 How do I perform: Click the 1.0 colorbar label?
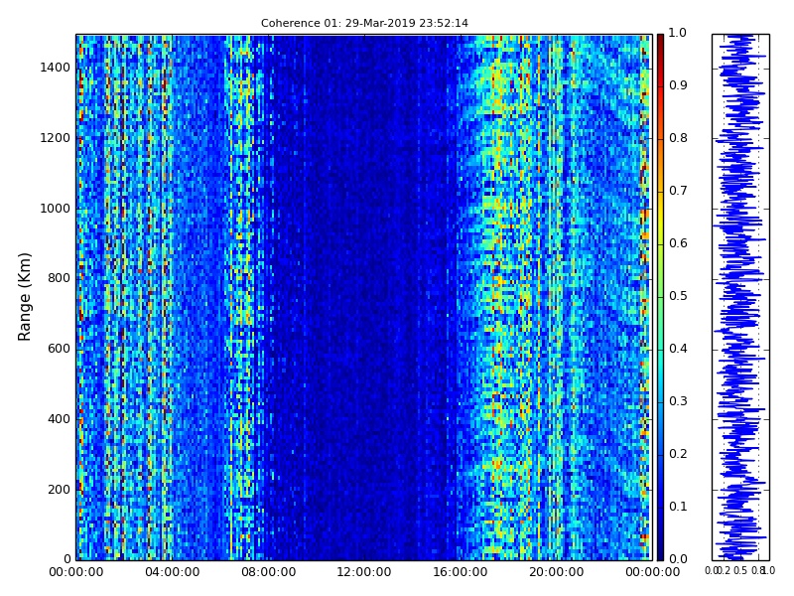pos(678,33)
